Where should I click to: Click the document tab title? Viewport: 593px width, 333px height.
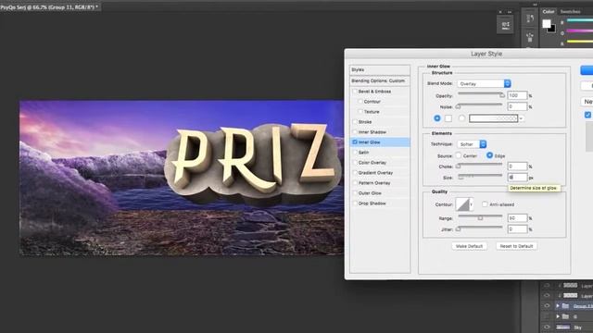tap(50, 6)
